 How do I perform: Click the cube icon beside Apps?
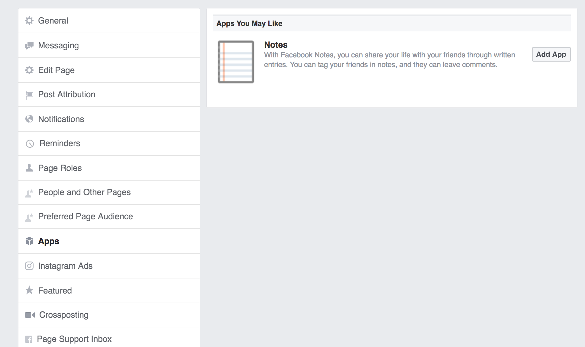pyautogui.click(x=29, y=241)
